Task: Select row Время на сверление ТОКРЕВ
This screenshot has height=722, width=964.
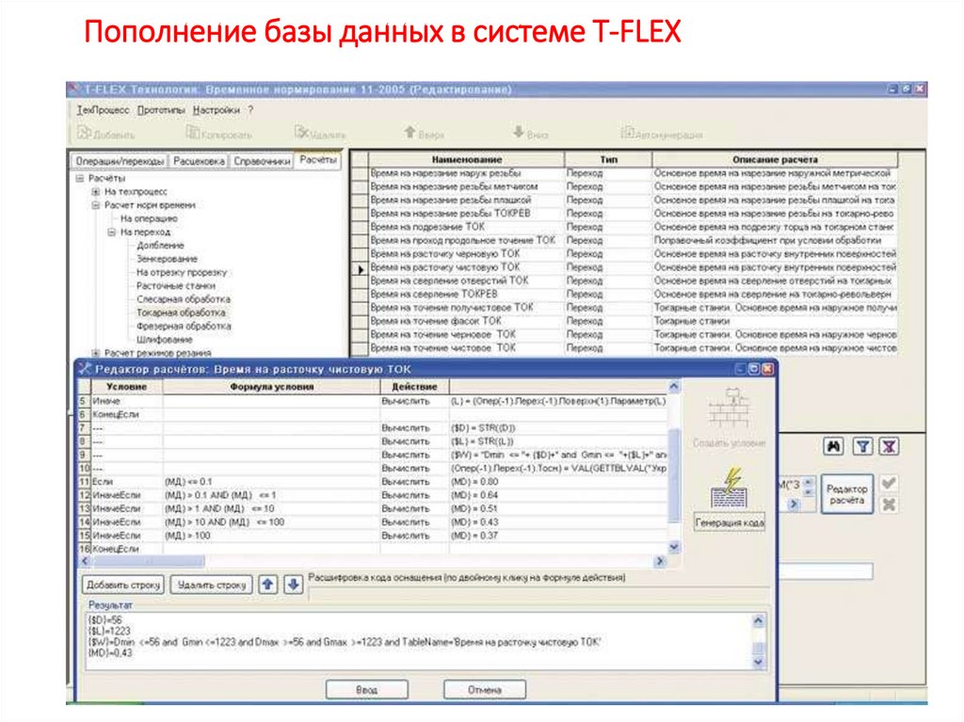Action: pos(633,295)
